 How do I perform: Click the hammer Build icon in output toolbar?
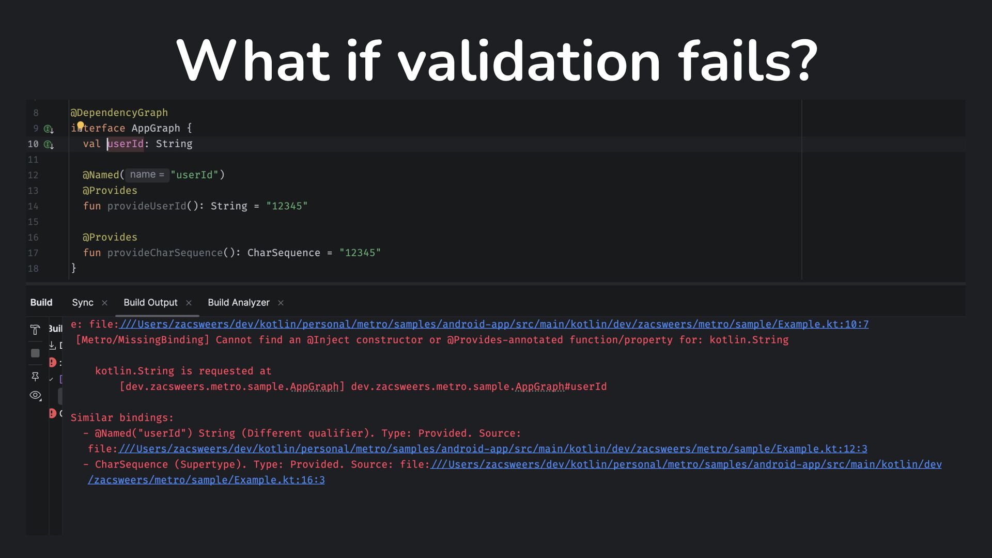point(35,330)
